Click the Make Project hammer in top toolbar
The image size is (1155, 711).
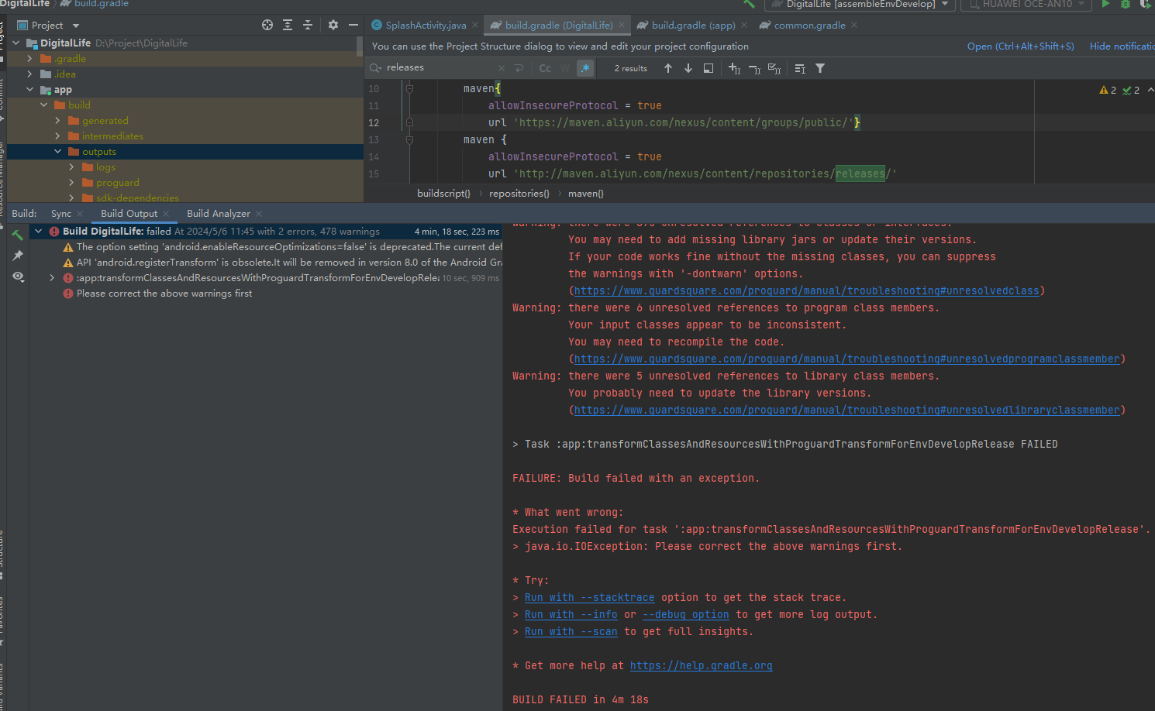[749, 4]
